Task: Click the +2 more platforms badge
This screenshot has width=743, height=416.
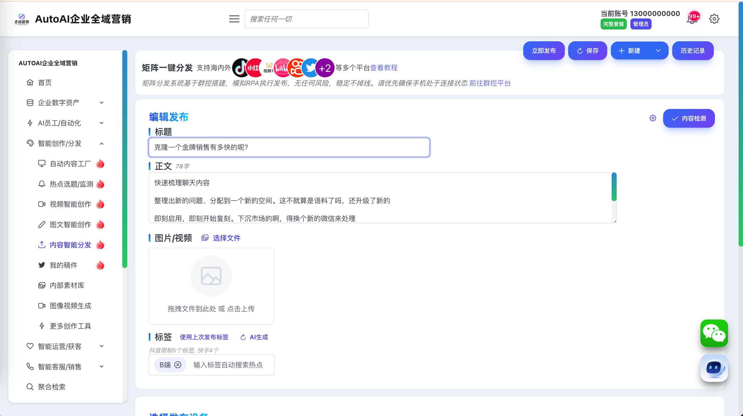Action: [x=325, y=68]
